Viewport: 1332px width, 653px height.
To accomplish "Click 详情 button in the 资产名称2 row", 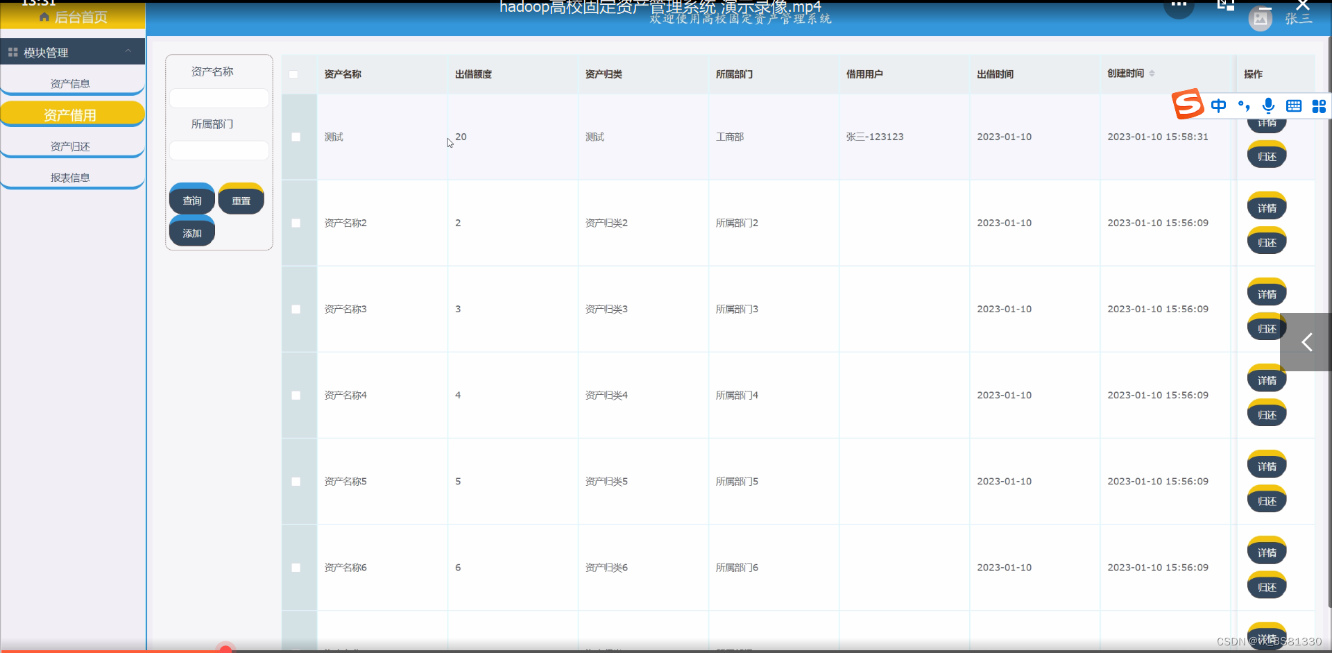I will click(x=1267, y=206).
